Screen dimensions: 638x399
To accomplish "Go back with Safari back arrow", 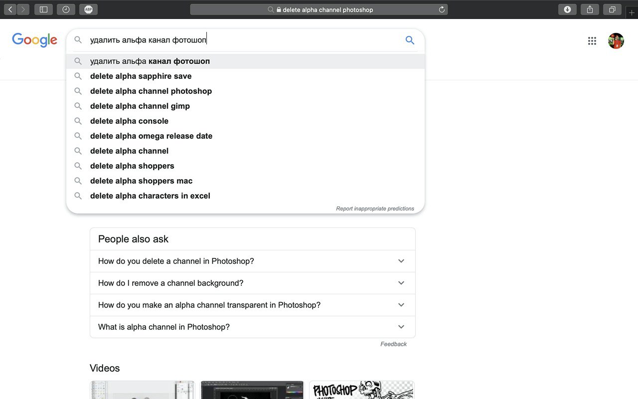I will point(10,9).
